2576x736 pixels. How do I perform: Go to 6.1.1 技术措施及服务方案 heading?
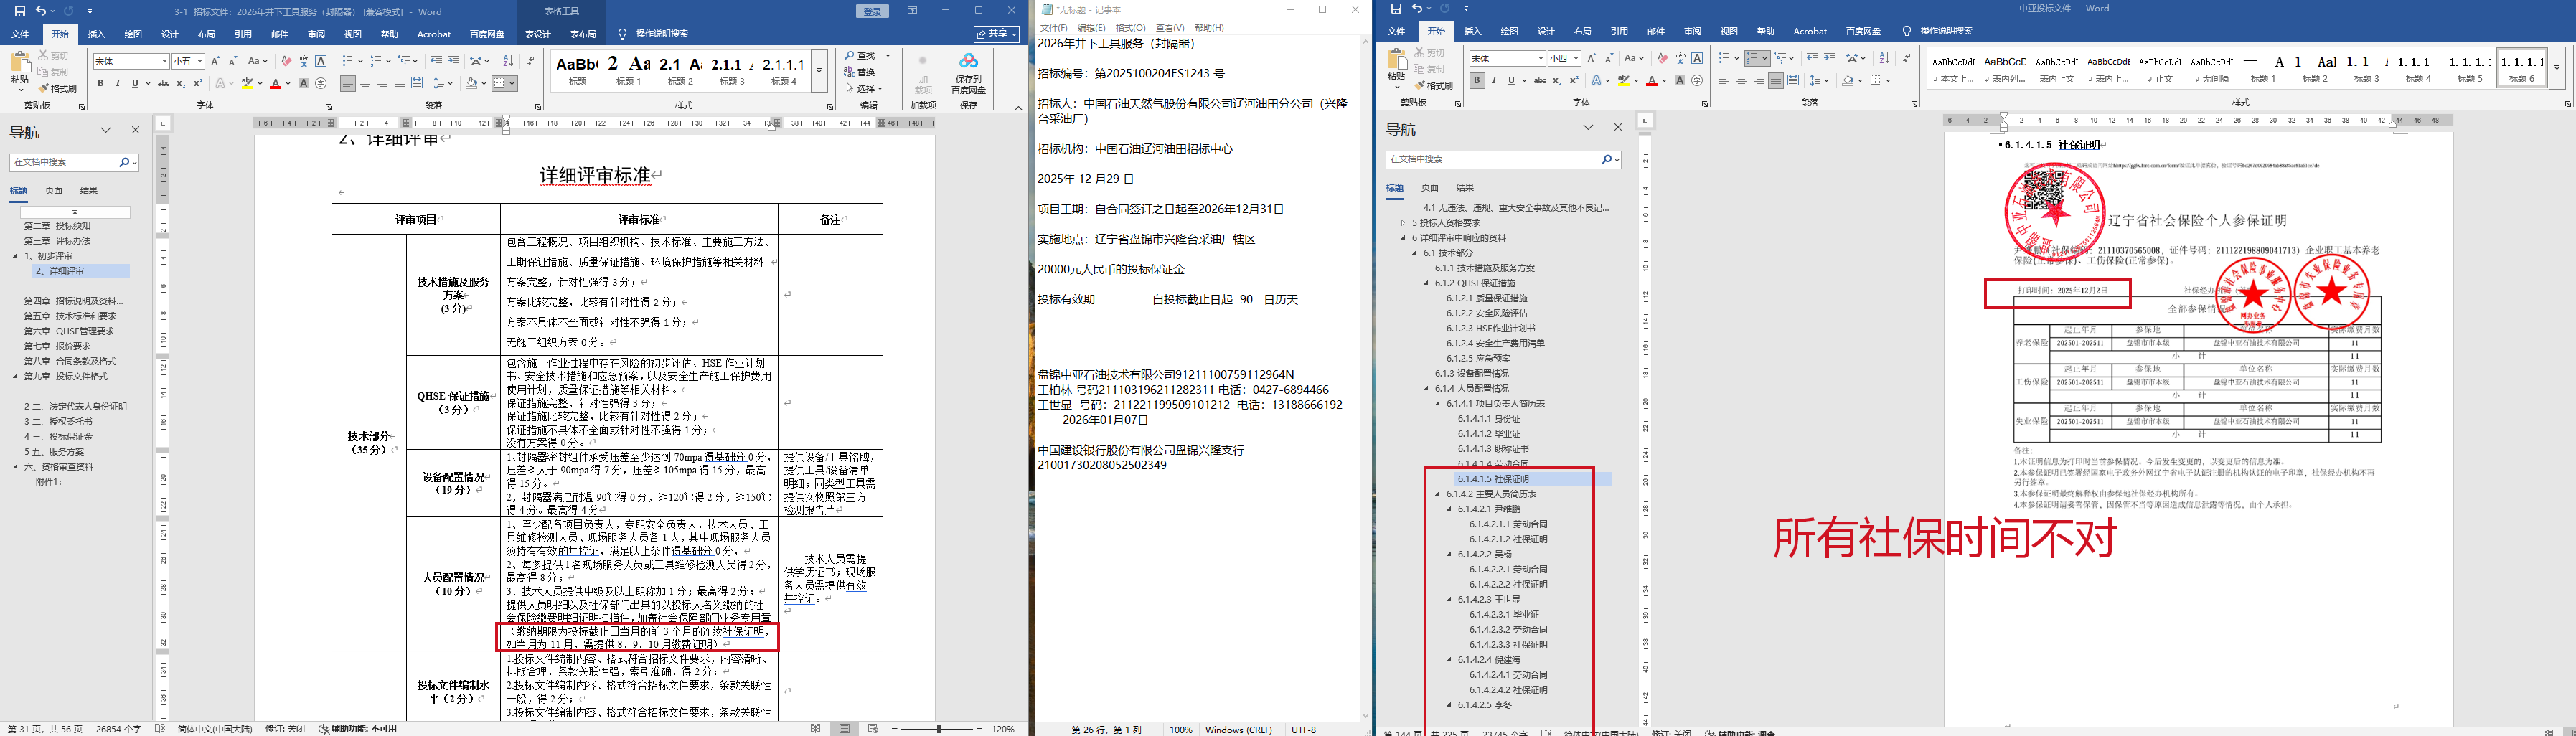pos(1484,268)
